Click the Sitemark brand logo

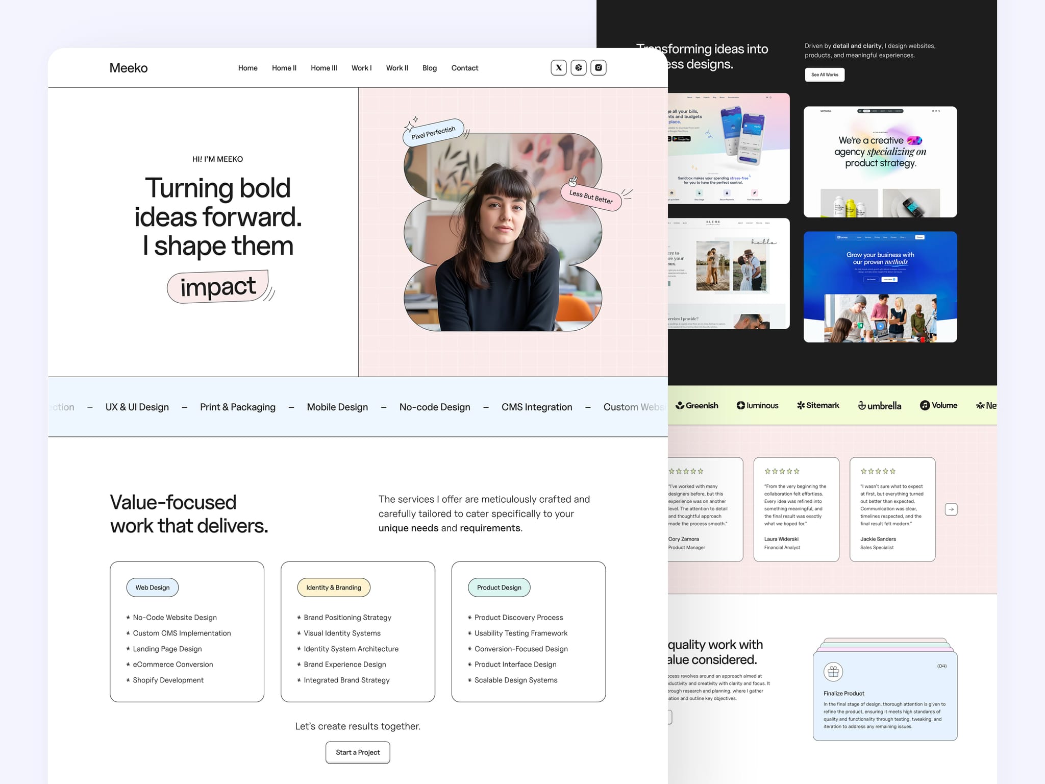(818, 405)
